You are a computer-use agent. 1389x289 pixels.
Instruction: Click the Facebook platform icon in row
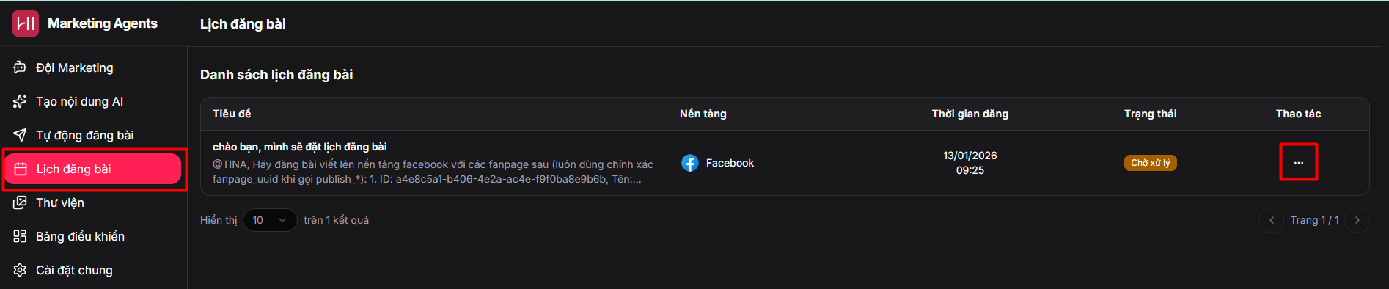point(690,163)
